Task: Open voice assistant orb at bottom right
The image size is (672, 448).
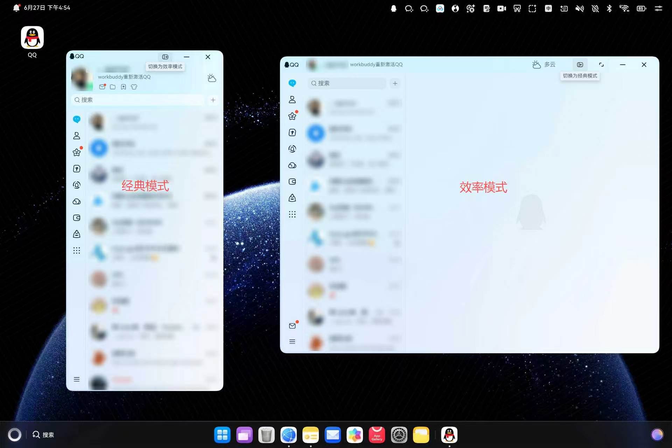Action: pos(657,435)
